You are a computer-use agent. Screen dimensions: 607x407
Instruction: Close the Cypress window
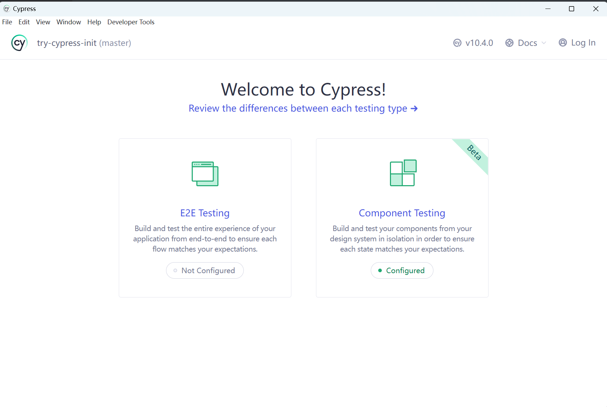(596, 9)
